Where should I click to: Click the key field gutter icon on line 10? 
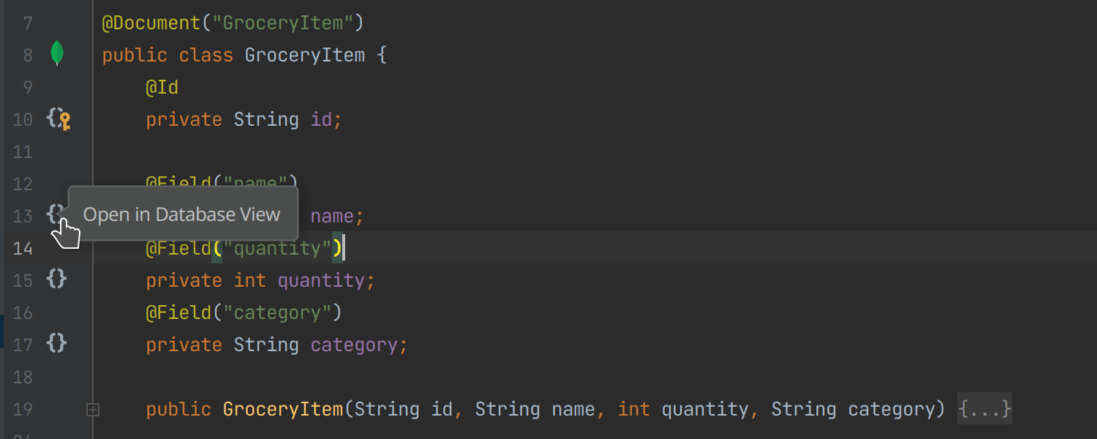tap(59, 119)
